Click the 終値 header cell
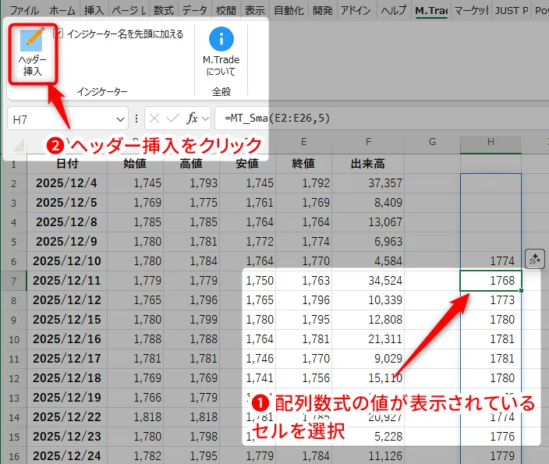This screenshot has width=549, height=464. click(x=303, y=164)
